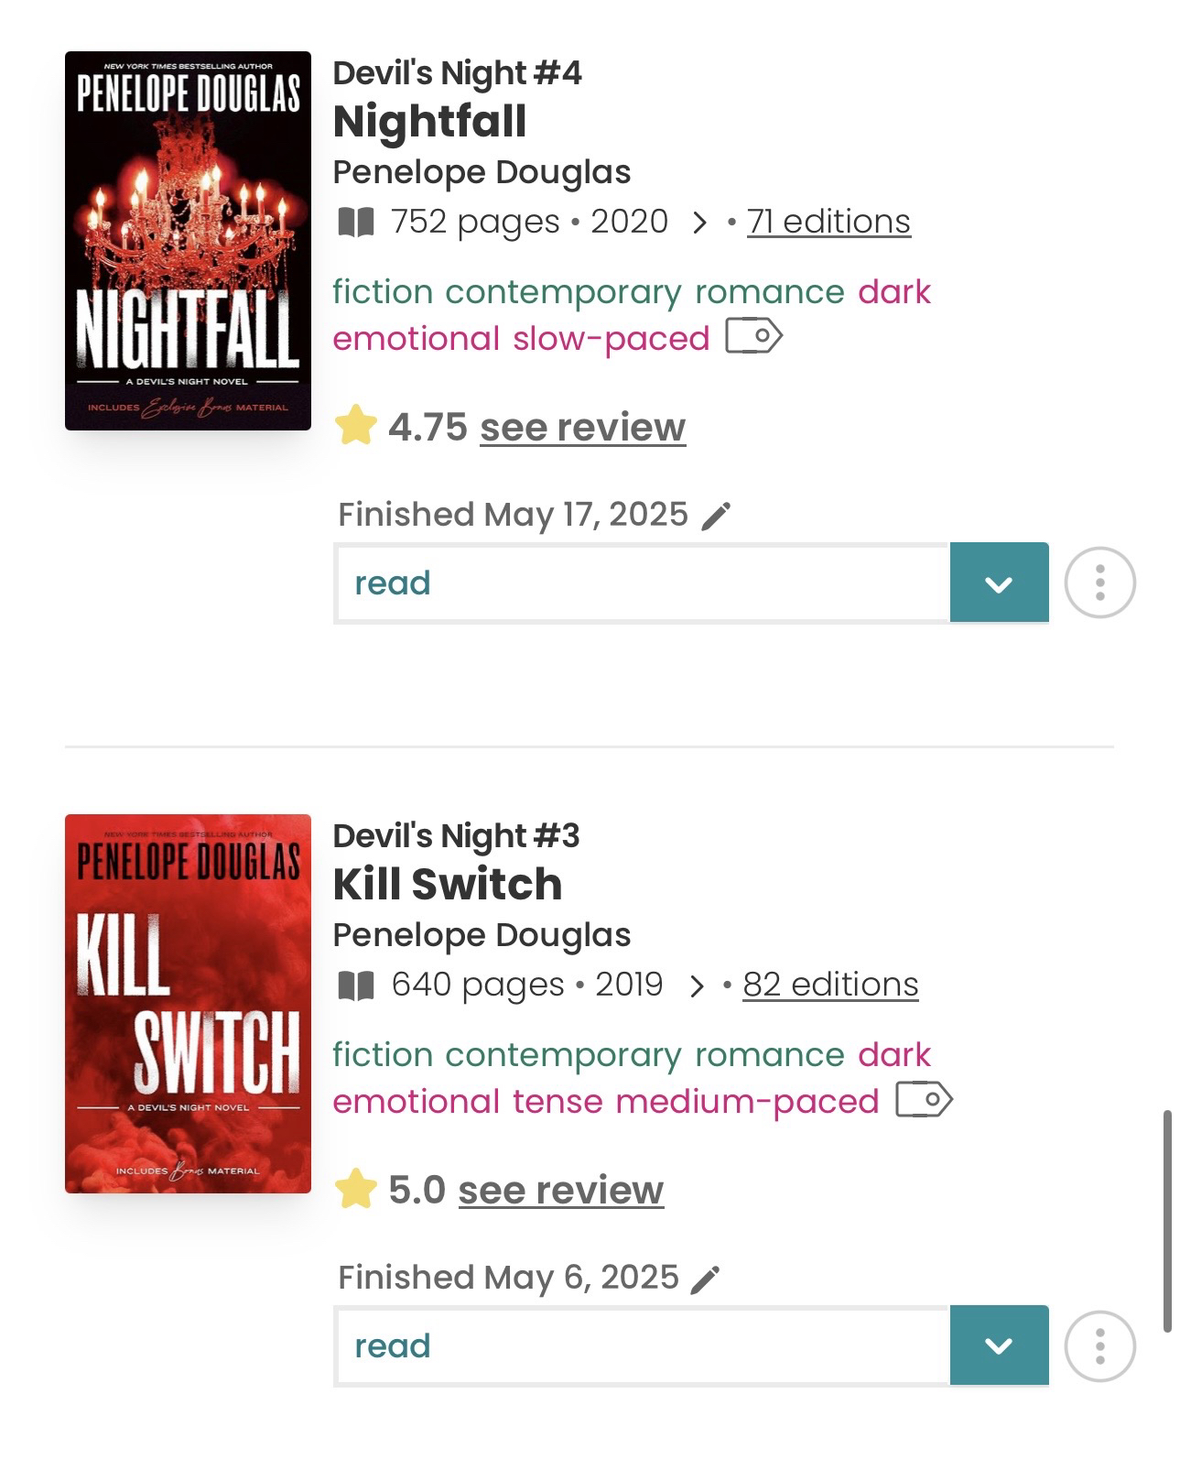Click the Devil's Night #4 series link
The height and width of the screenshot is (1481, 1180).
pos(457,73)
